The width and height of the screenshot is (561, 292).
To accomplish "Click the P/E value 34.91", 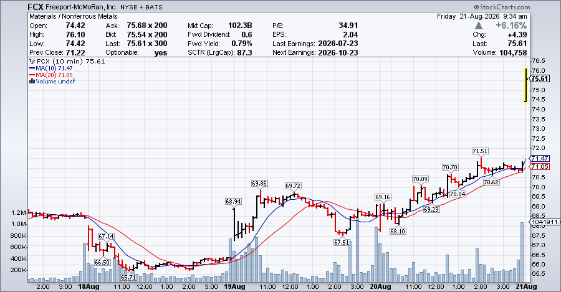I will pos(348,26).
